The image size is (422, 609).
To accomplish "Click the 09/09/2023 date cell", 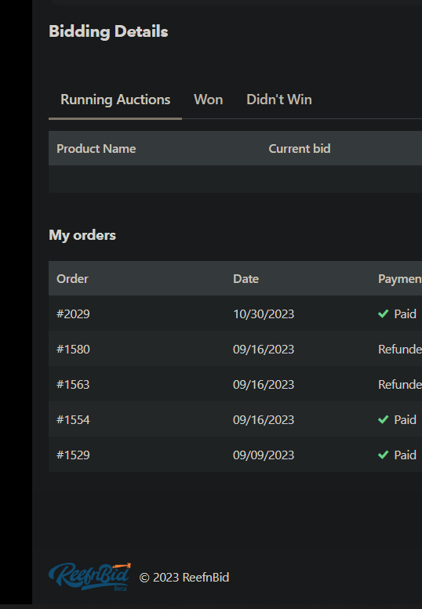I will 264,455.
